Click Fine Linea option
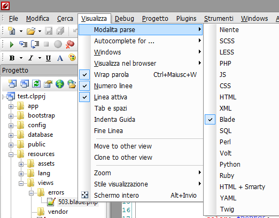This screenshot has width=279, height=218. (141, 131)
